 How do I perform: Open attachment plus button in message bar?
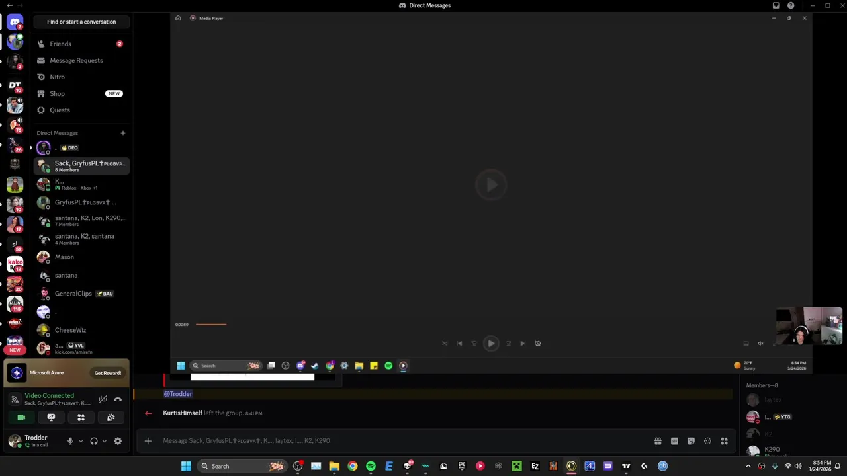tap(148, 441)
